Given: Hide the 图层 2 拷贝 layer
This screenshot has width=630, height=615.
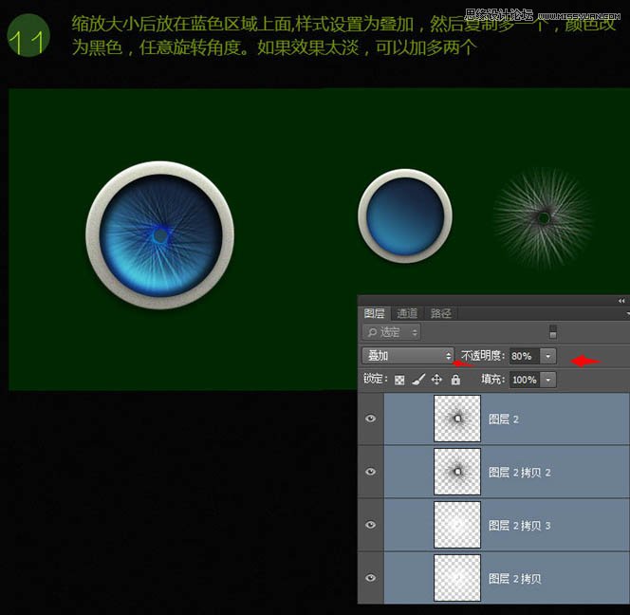Looking at the screenshot, I should tap(370, 578).
